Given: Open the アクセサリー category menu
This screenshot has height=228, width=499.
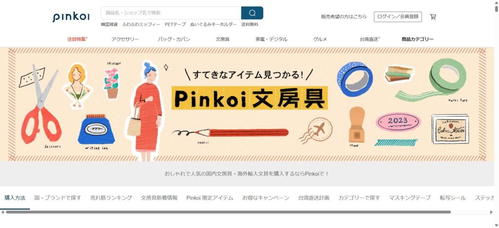Looking at the screenshot, I should 125,39.
